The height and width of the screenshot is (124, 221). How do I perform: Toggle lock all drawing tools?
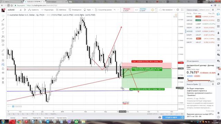(x=3, y=69)
